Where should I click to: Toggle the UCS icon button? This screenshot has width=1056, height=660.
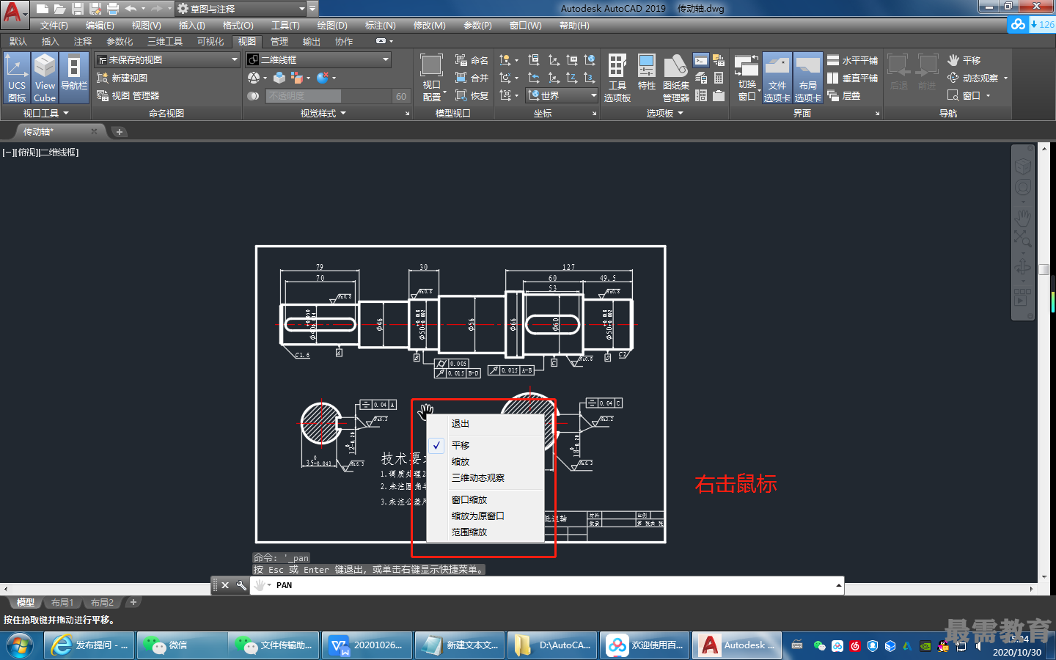[x=16, y=78]
